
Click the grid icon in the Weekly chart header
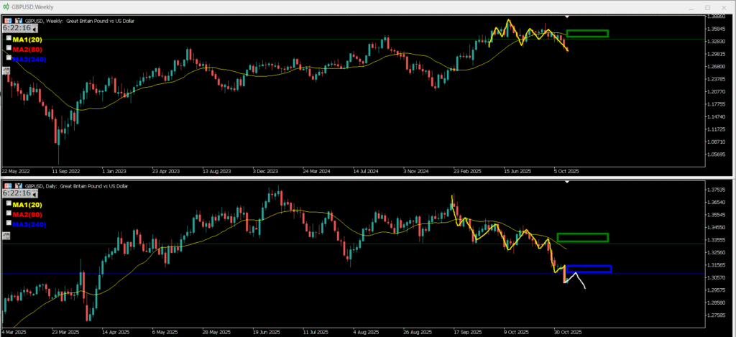pyautogui.click(x=8, y=21)
